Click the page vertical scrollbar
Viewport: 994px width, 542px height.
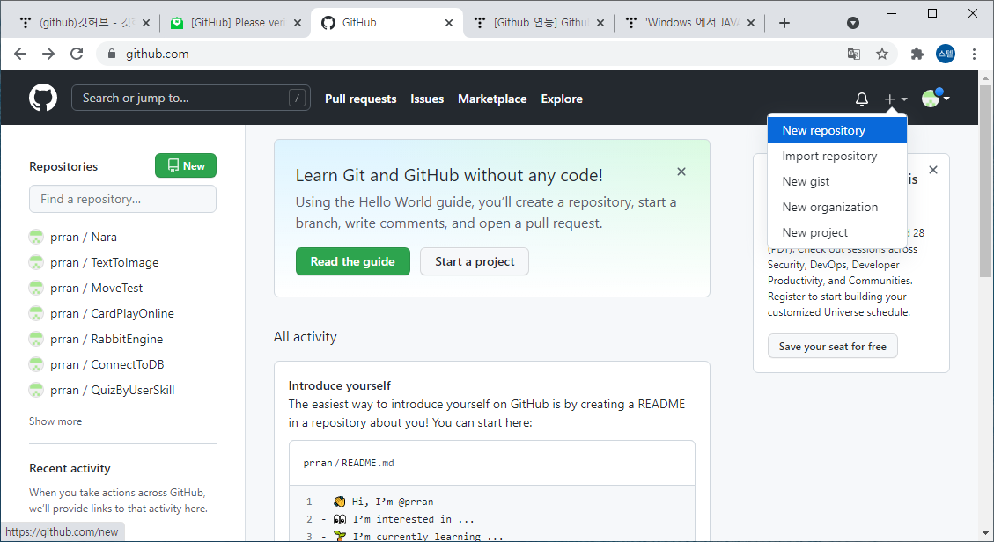click(985, 180)
